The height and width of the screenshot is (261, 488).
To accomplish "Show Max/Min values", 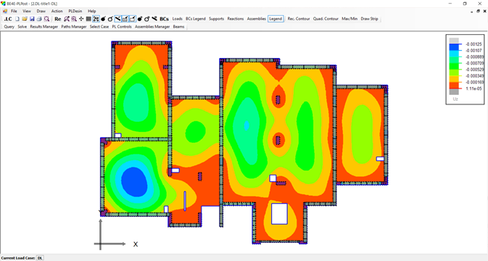I will pos(350,19).
